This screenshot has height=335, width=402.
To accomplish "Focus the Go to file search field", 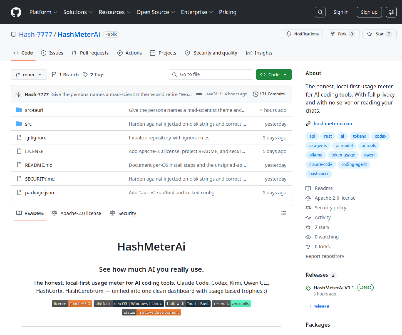I will 211,75.
